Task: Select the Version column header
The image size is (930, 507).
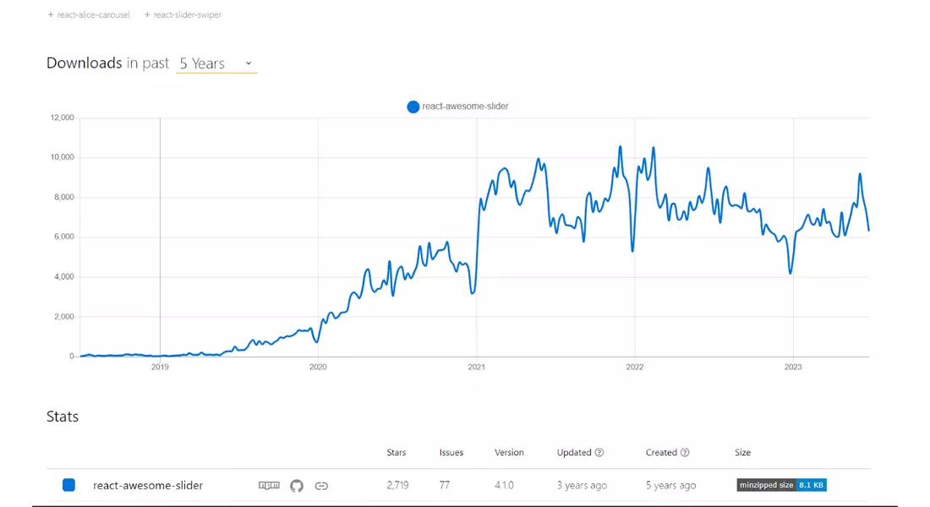Action: coord(509,452)
